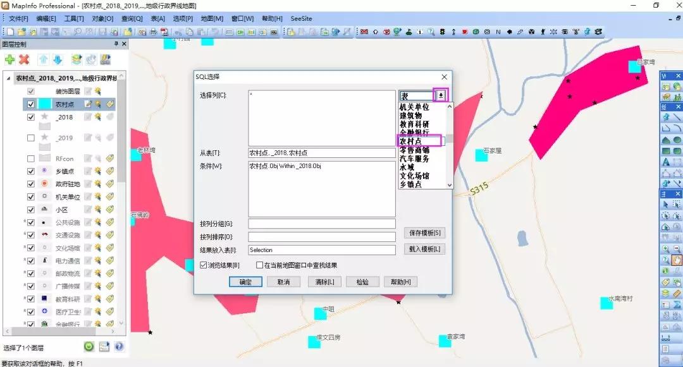This screenshot has width=683, height=367.
Task: Open the 文件[F] menu
Action: (18, 19)
